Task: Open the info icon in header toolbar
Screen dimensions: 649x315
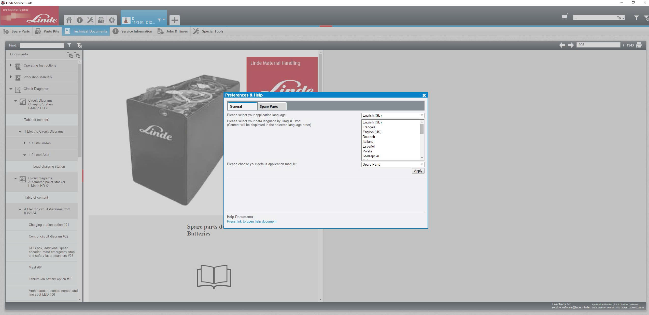Action: pyautogui.click(x=79, y=20)
